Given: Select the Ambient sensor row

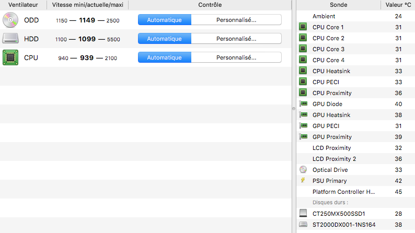Looking at the screenshot, I should click(x=356, y=16).
